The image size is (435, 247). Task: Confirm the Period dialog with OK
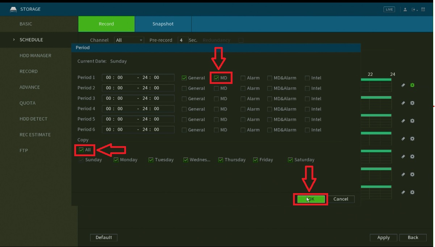coord(311,199)
